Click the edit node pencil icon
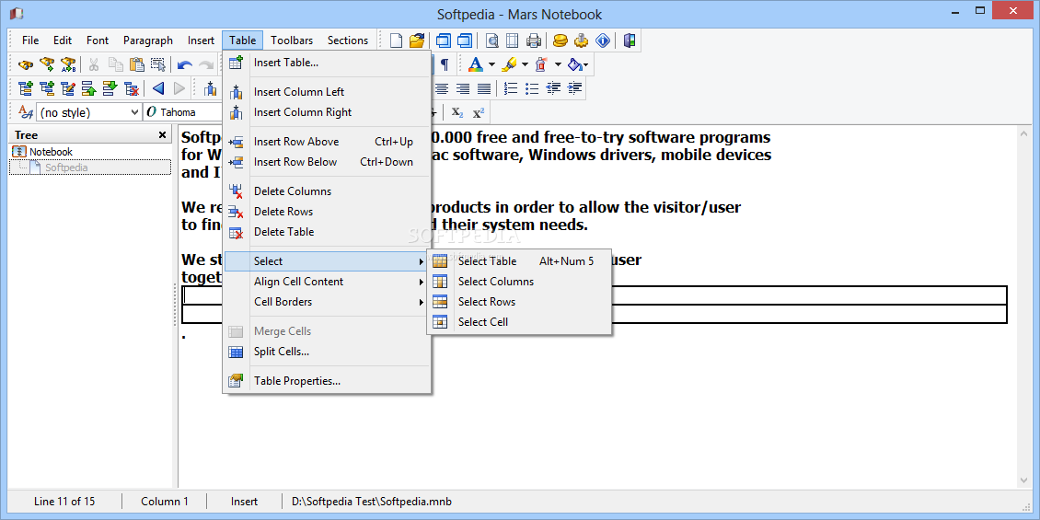The width and height of the screenshot is (1040, 520). (68, 88)
